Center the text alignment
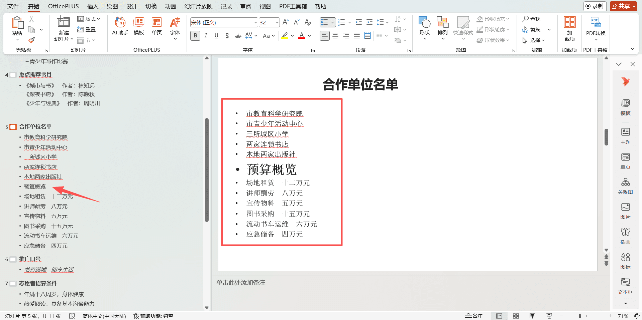The height and width of the screenshot is (320, 642). [335, 36]
